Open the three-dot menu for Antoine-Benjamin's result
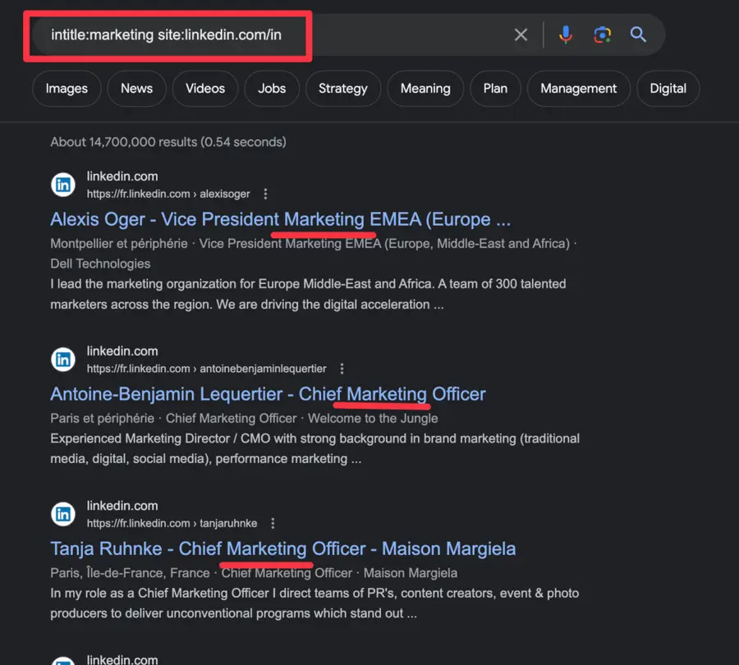This screenshot has width=739, height=665. click(342, 369)
